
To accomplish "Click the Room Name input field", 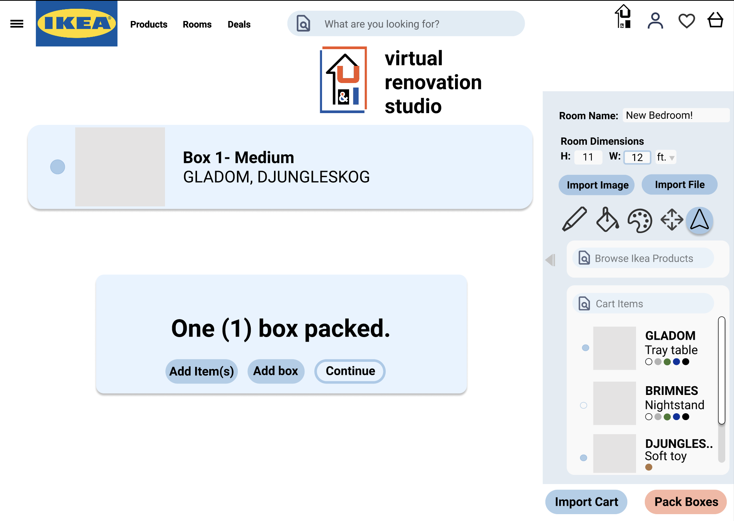I will [x=676, y=115].
